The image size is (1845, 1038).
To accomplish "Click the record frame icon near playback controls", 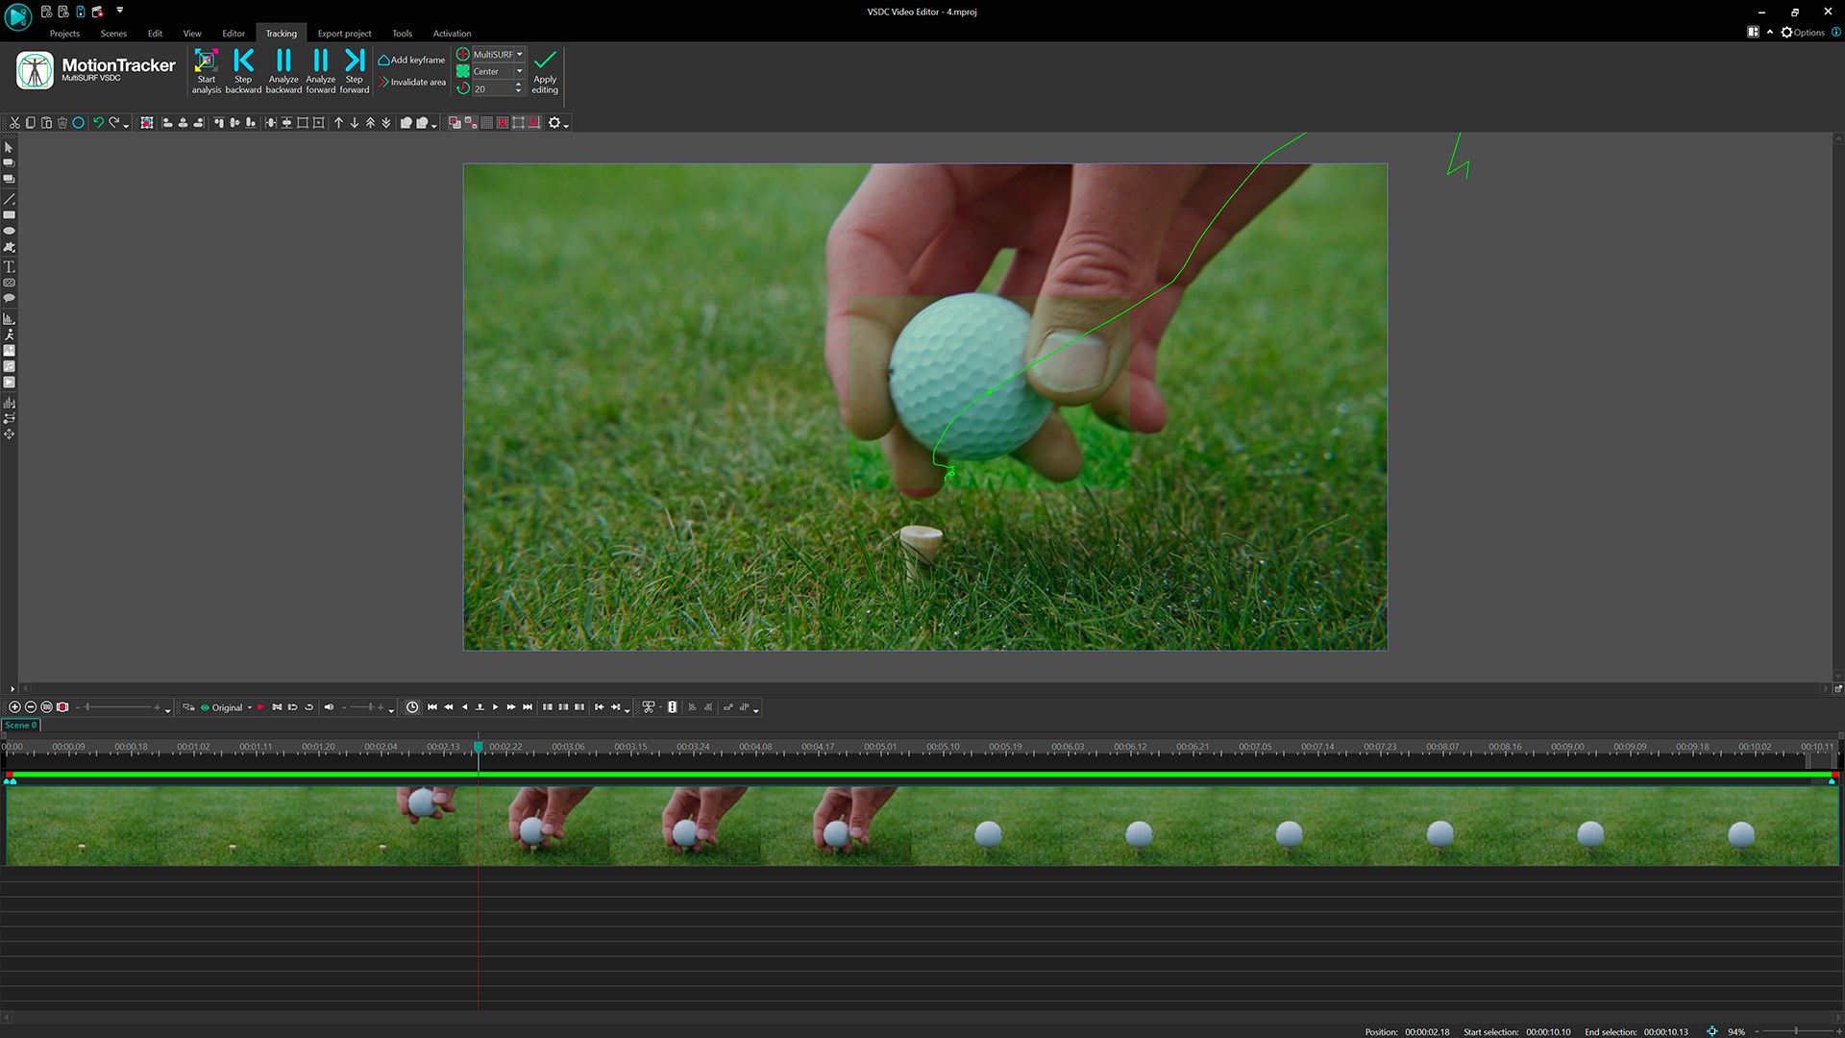I will [x=63, y=707].
